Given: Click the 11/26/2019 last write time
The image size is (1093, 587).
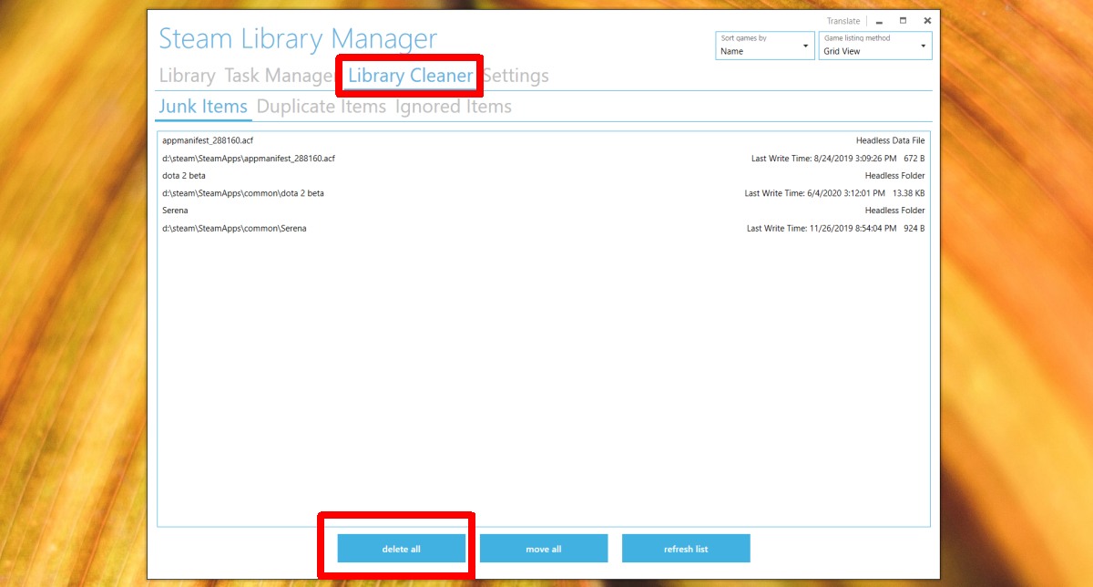Looking at the screenshot, I should coord(822,228).
